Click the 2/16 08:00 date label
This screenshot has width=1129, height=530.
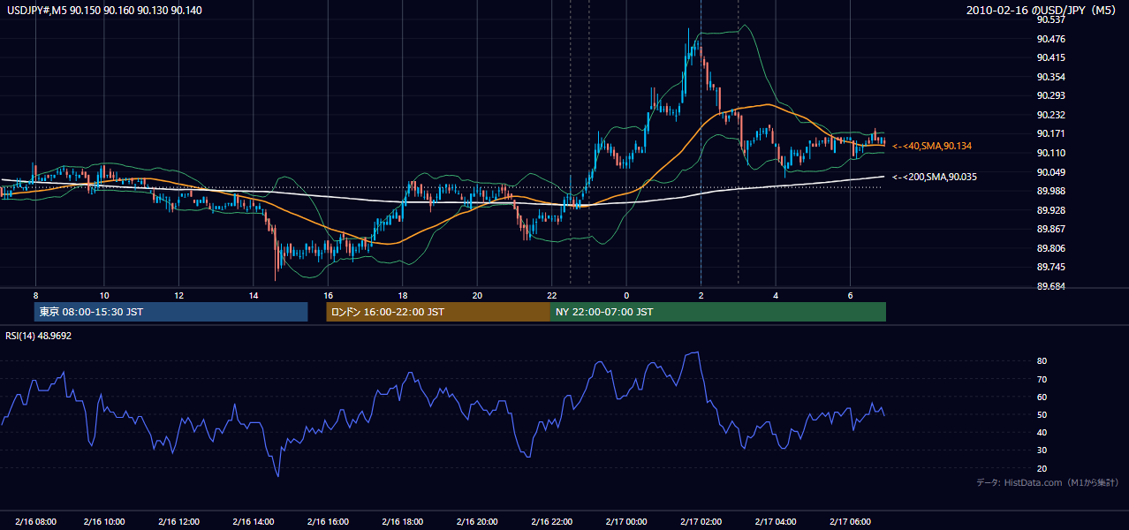[35, 521]
